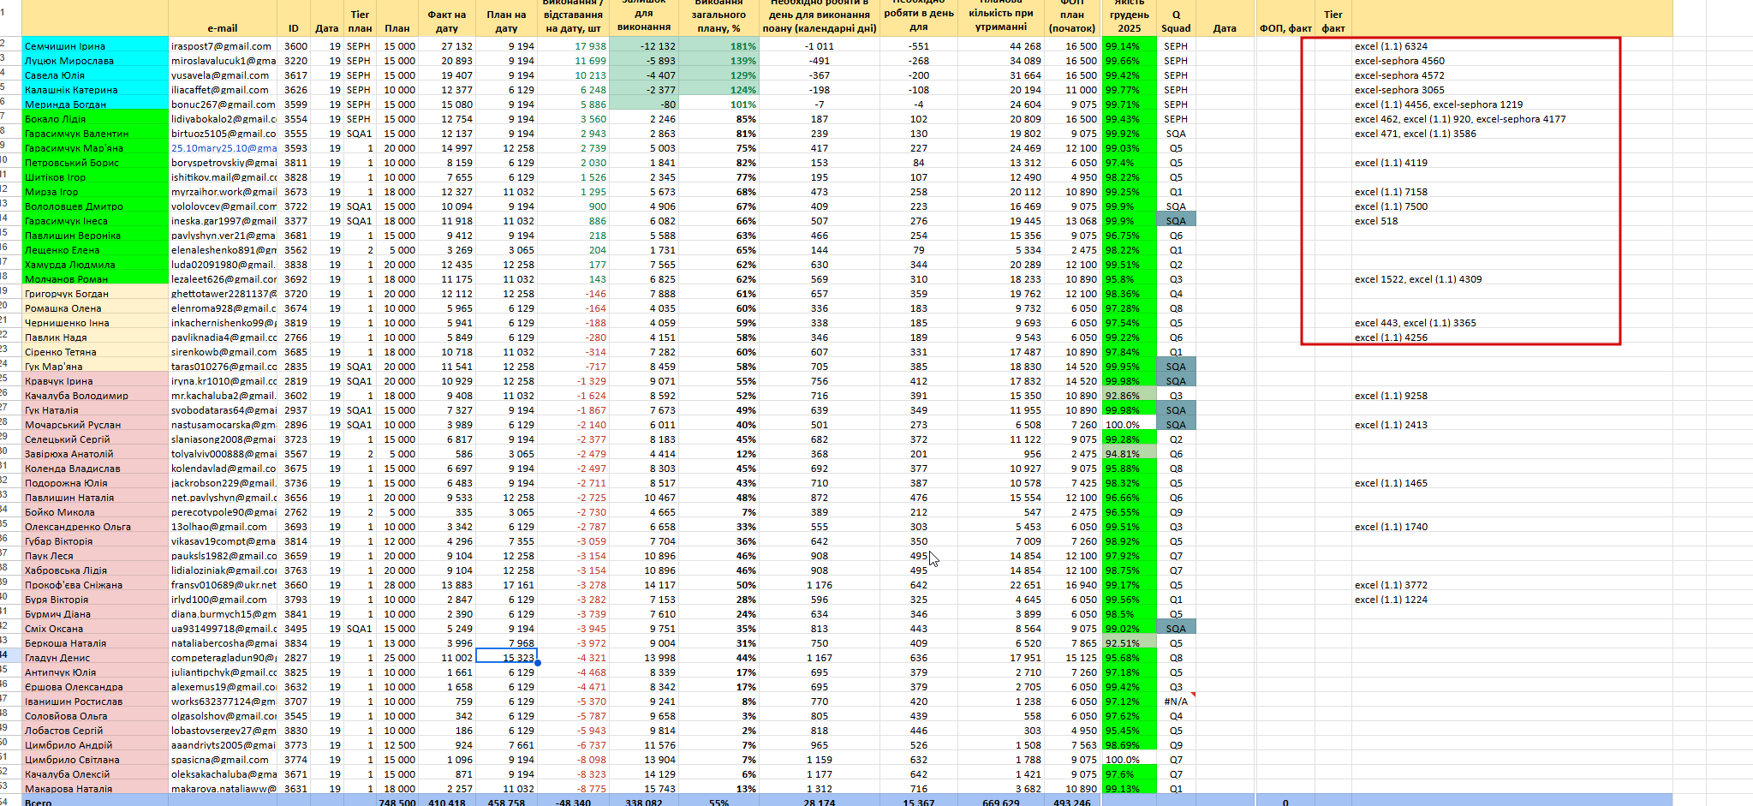Click the ID cell '3600'
Screen dimensions: 1753x806
(x=295, y=46)
